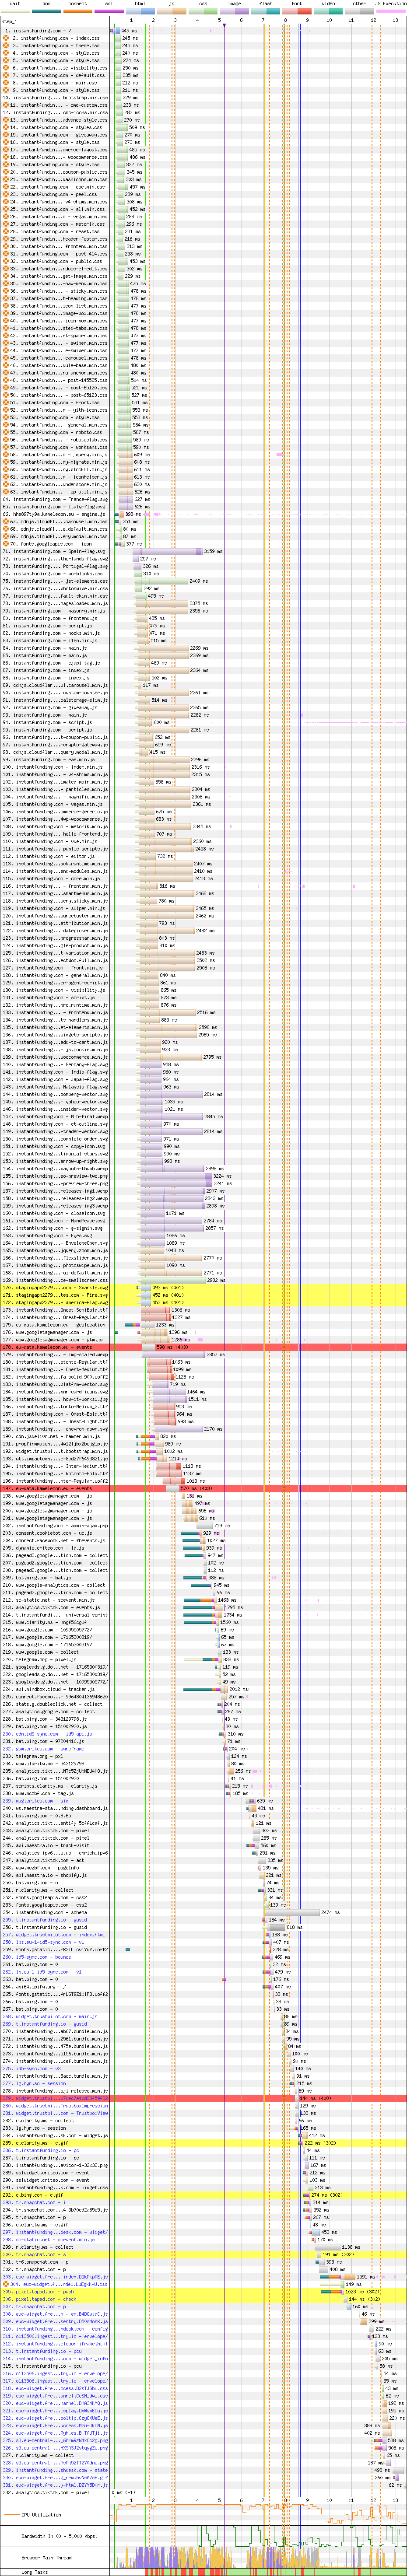Click the 'Step_1' label at the top left
407x2576 pixels.
click(x=9, y=21)
